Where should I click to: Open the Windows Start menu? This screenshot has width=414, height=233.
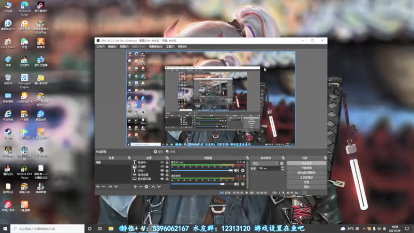[x=5, y=228]
